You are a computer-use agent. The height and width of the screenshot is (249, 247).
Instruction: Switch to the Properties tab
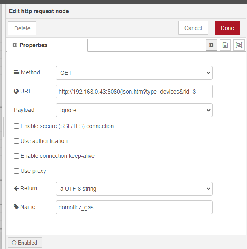coord(47,45)
